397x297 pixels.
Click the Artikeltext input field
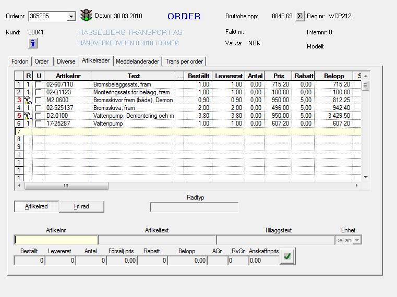click(x=157, y=240)
